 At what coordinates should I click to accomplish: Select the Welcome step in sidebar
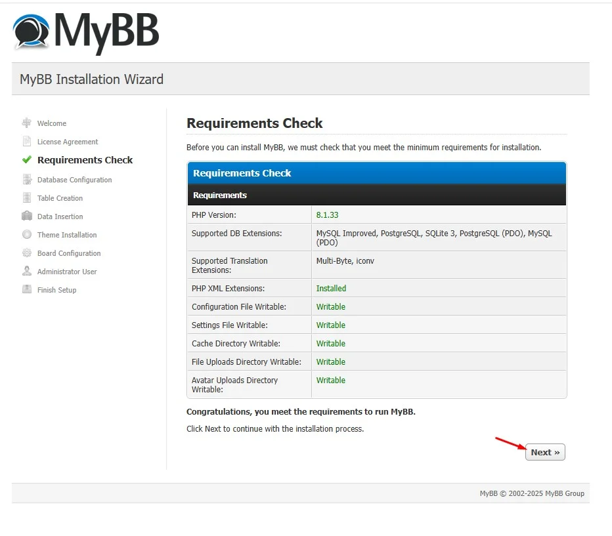tap(51, 123)
